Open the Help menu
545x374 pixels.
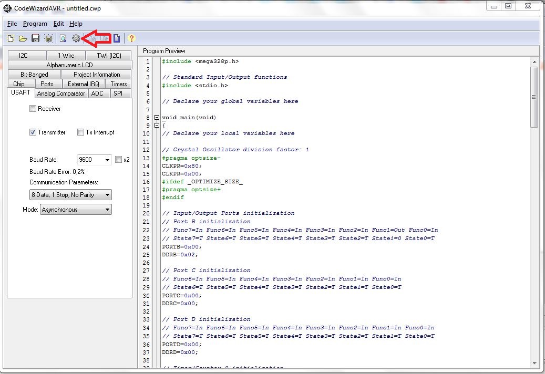point(76,24)
